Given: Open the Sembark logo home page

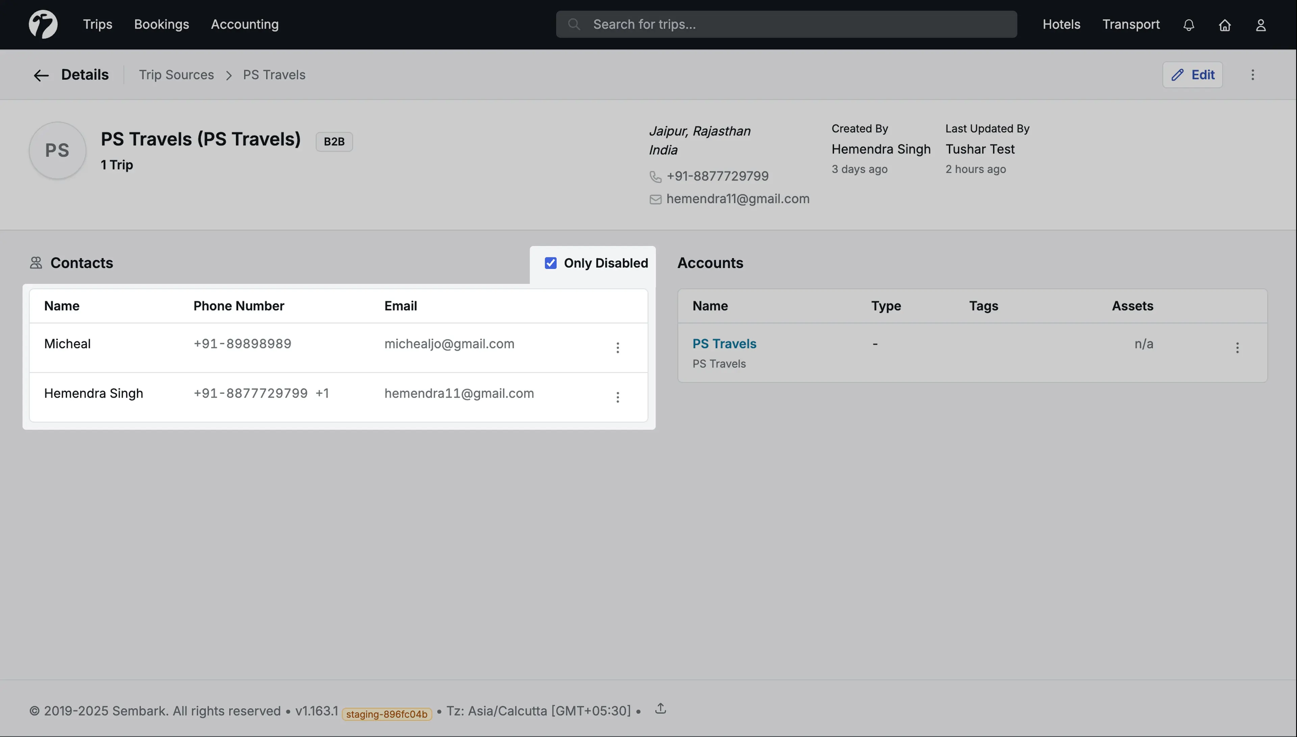Looking at the screenshot, I should [x=43, y=24].
